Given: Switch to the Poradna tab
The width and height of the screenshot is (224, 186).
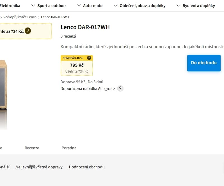Looking at the screenshot, I should pos(69,148).
